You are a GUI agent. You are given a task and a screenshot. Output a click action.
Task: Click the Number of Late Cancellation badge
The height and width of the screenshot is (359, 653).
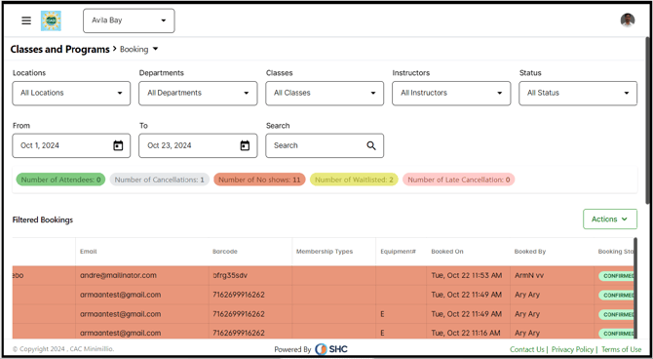click(x=458, y=179)
